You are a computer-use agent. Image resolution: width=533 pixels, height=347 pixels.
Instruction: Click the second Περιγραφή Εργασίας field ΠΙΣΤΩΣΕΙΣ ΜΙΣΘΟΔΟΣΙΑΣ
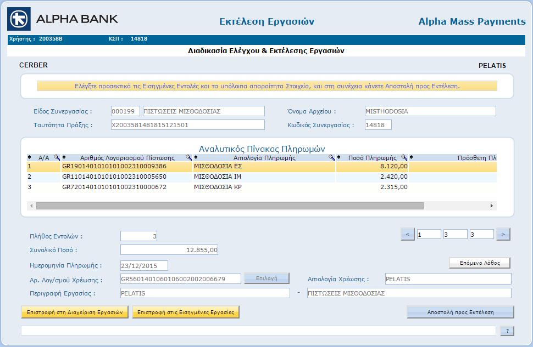click(x=409, y=293)
